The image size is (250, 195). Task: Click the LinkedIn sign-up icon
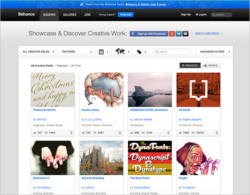(179, 34)
